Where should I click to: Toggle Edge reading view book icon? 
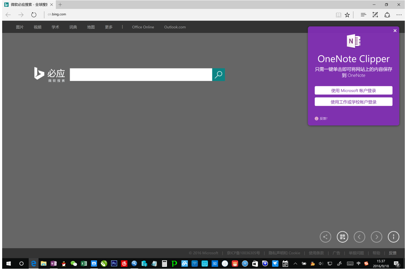coord(339,15)
